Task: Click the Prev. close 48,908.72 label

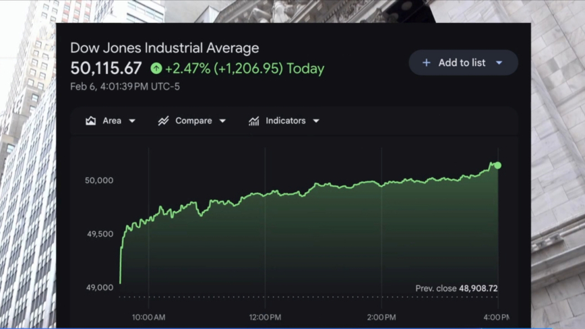Action: pos(456,289)
